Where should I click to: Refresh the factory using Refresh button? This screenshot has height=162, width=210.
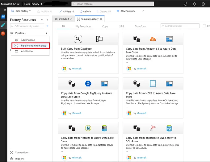tap(86, 11)
